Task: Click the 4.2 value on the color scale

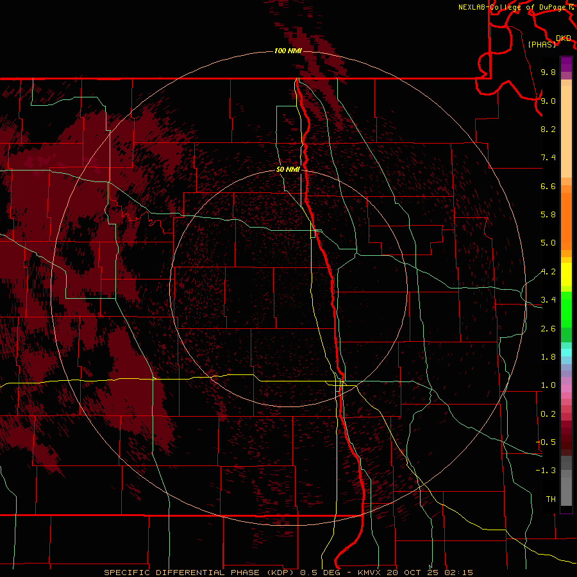Action: pos(548,272)
